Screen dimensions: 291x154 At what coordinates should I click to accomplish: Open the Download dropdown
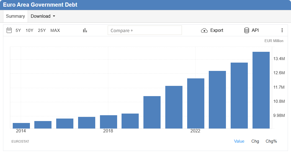(x=43, y=16)
